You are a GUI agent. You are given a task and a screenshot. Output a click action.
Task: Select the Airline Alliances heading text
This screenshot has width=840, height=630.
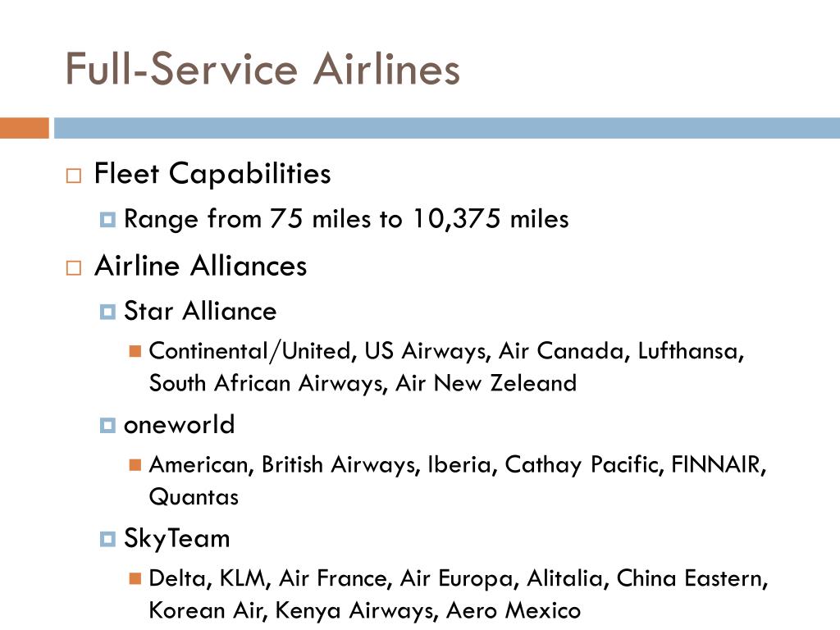click(x=201, y=266)
